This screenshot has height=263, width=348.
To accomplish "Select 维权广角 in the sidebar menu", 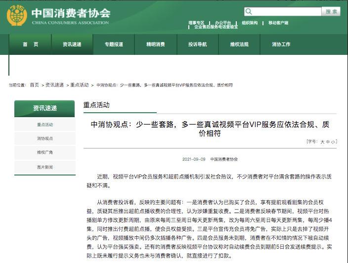I will point(45,152).
